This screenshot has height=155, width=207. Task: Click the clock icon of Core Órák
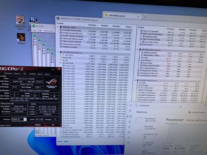pos(63,63)
